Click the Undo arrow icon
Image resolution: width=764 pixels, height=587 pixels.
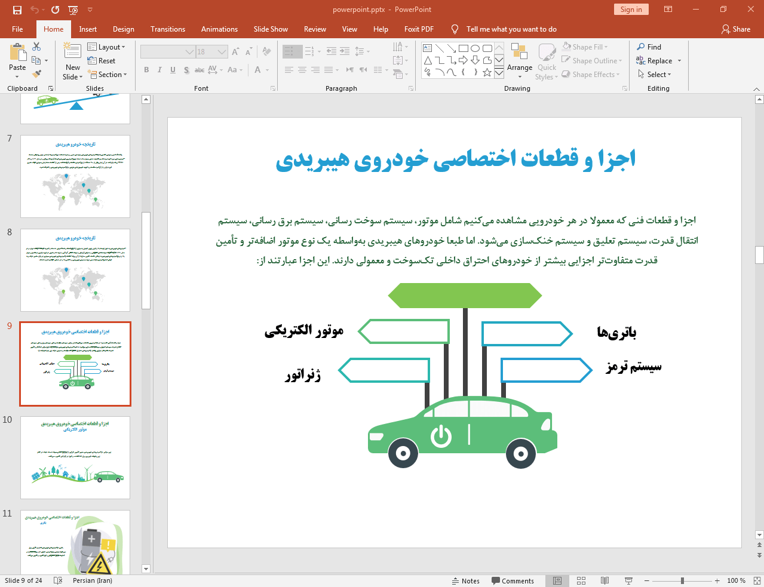tap(35, 10)
